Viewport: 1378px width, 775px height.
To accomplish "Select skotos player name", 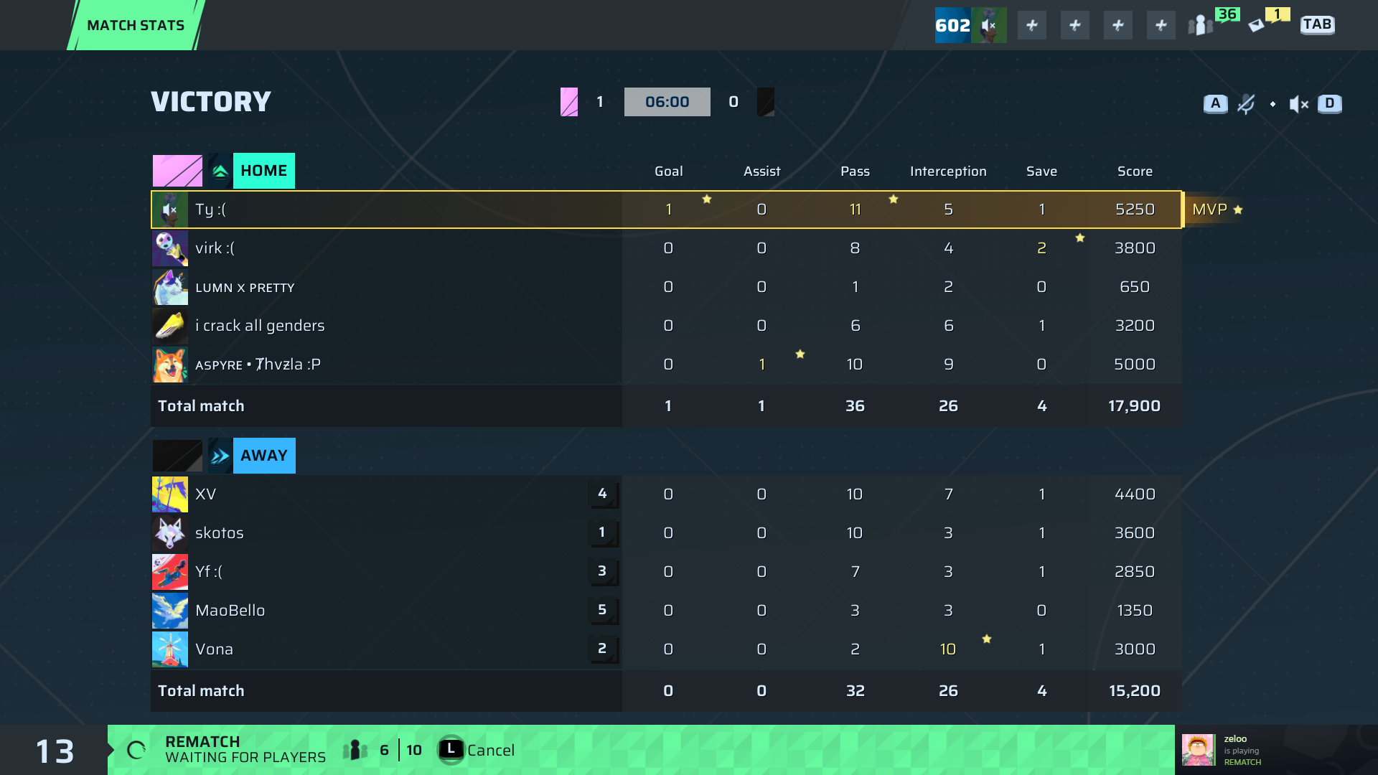I will [x=220, y=533].
